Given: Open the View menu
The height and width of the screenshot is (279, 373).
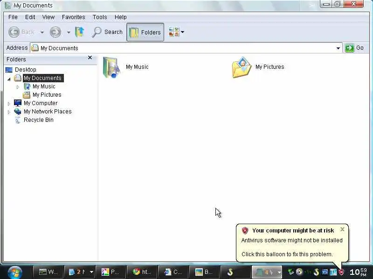Looking at the screenshot, I should coord(48,17).
